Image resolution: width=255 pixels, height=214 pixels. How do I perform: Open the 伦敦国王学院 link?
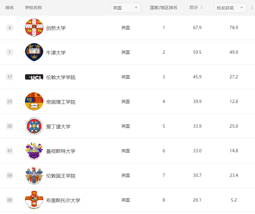pyautogui.click(x=61, y=176)
